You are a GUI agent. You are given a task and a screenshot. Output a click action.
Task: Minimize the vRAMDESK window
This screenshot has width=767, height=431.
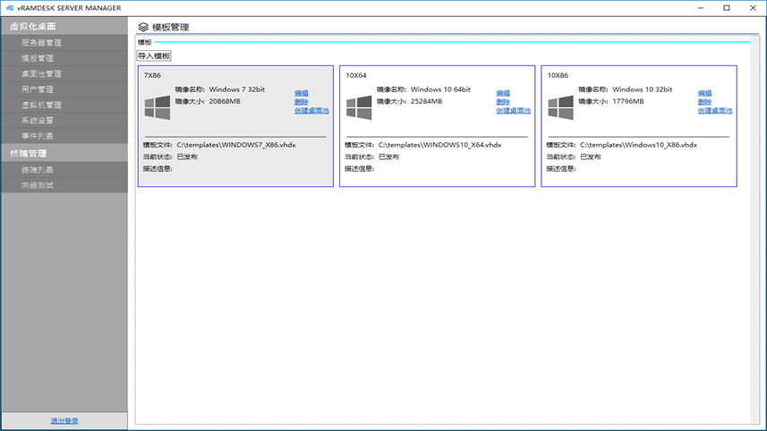(x=701, y=8)
